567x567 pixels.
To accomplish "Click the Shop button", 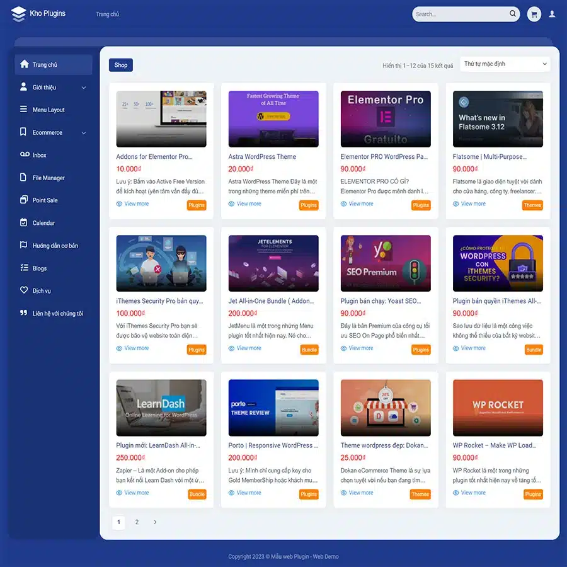I will pyautogui.click(x=120, y=65).
